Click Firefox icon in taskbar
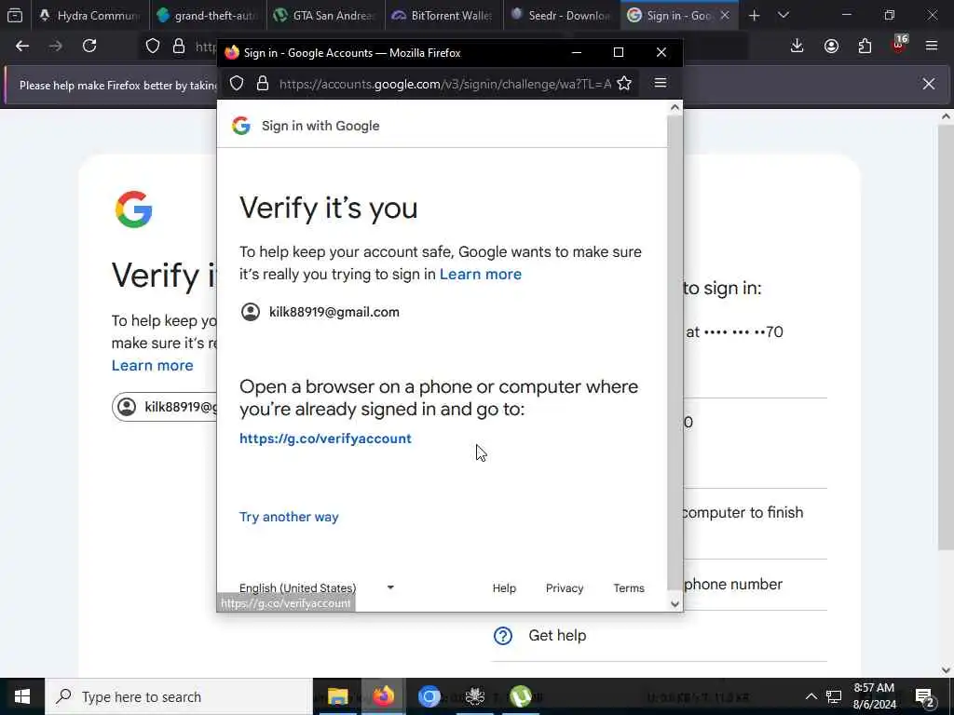 (x=383, y=696)
